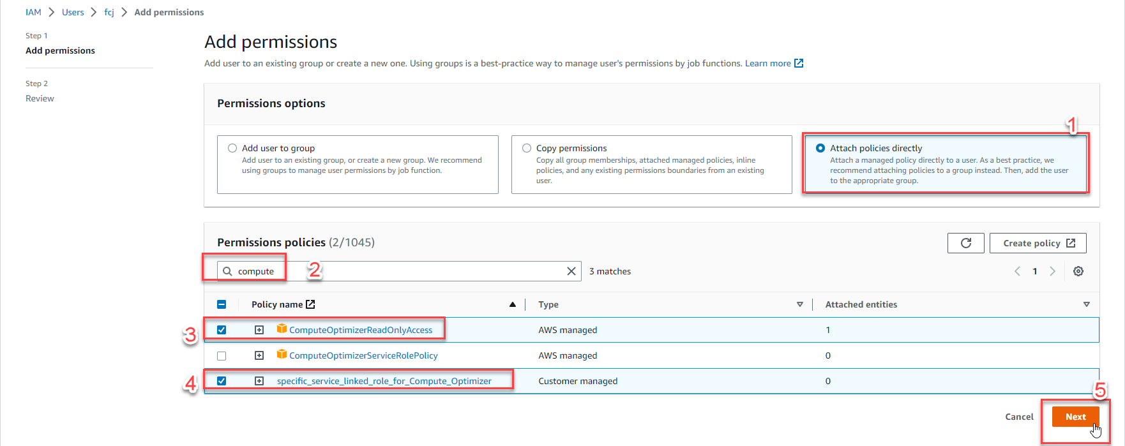Open the ComputeOptimizerServiceRolePolicy policy link
This screenshot has width=1125, height=446.
(363, 355)
